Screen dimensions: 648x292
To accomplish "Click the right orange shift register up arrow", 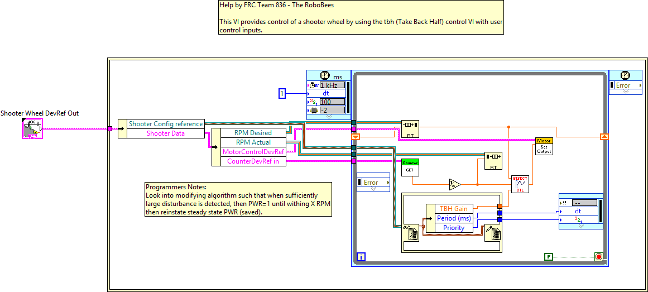I will (x=604, y=136).
